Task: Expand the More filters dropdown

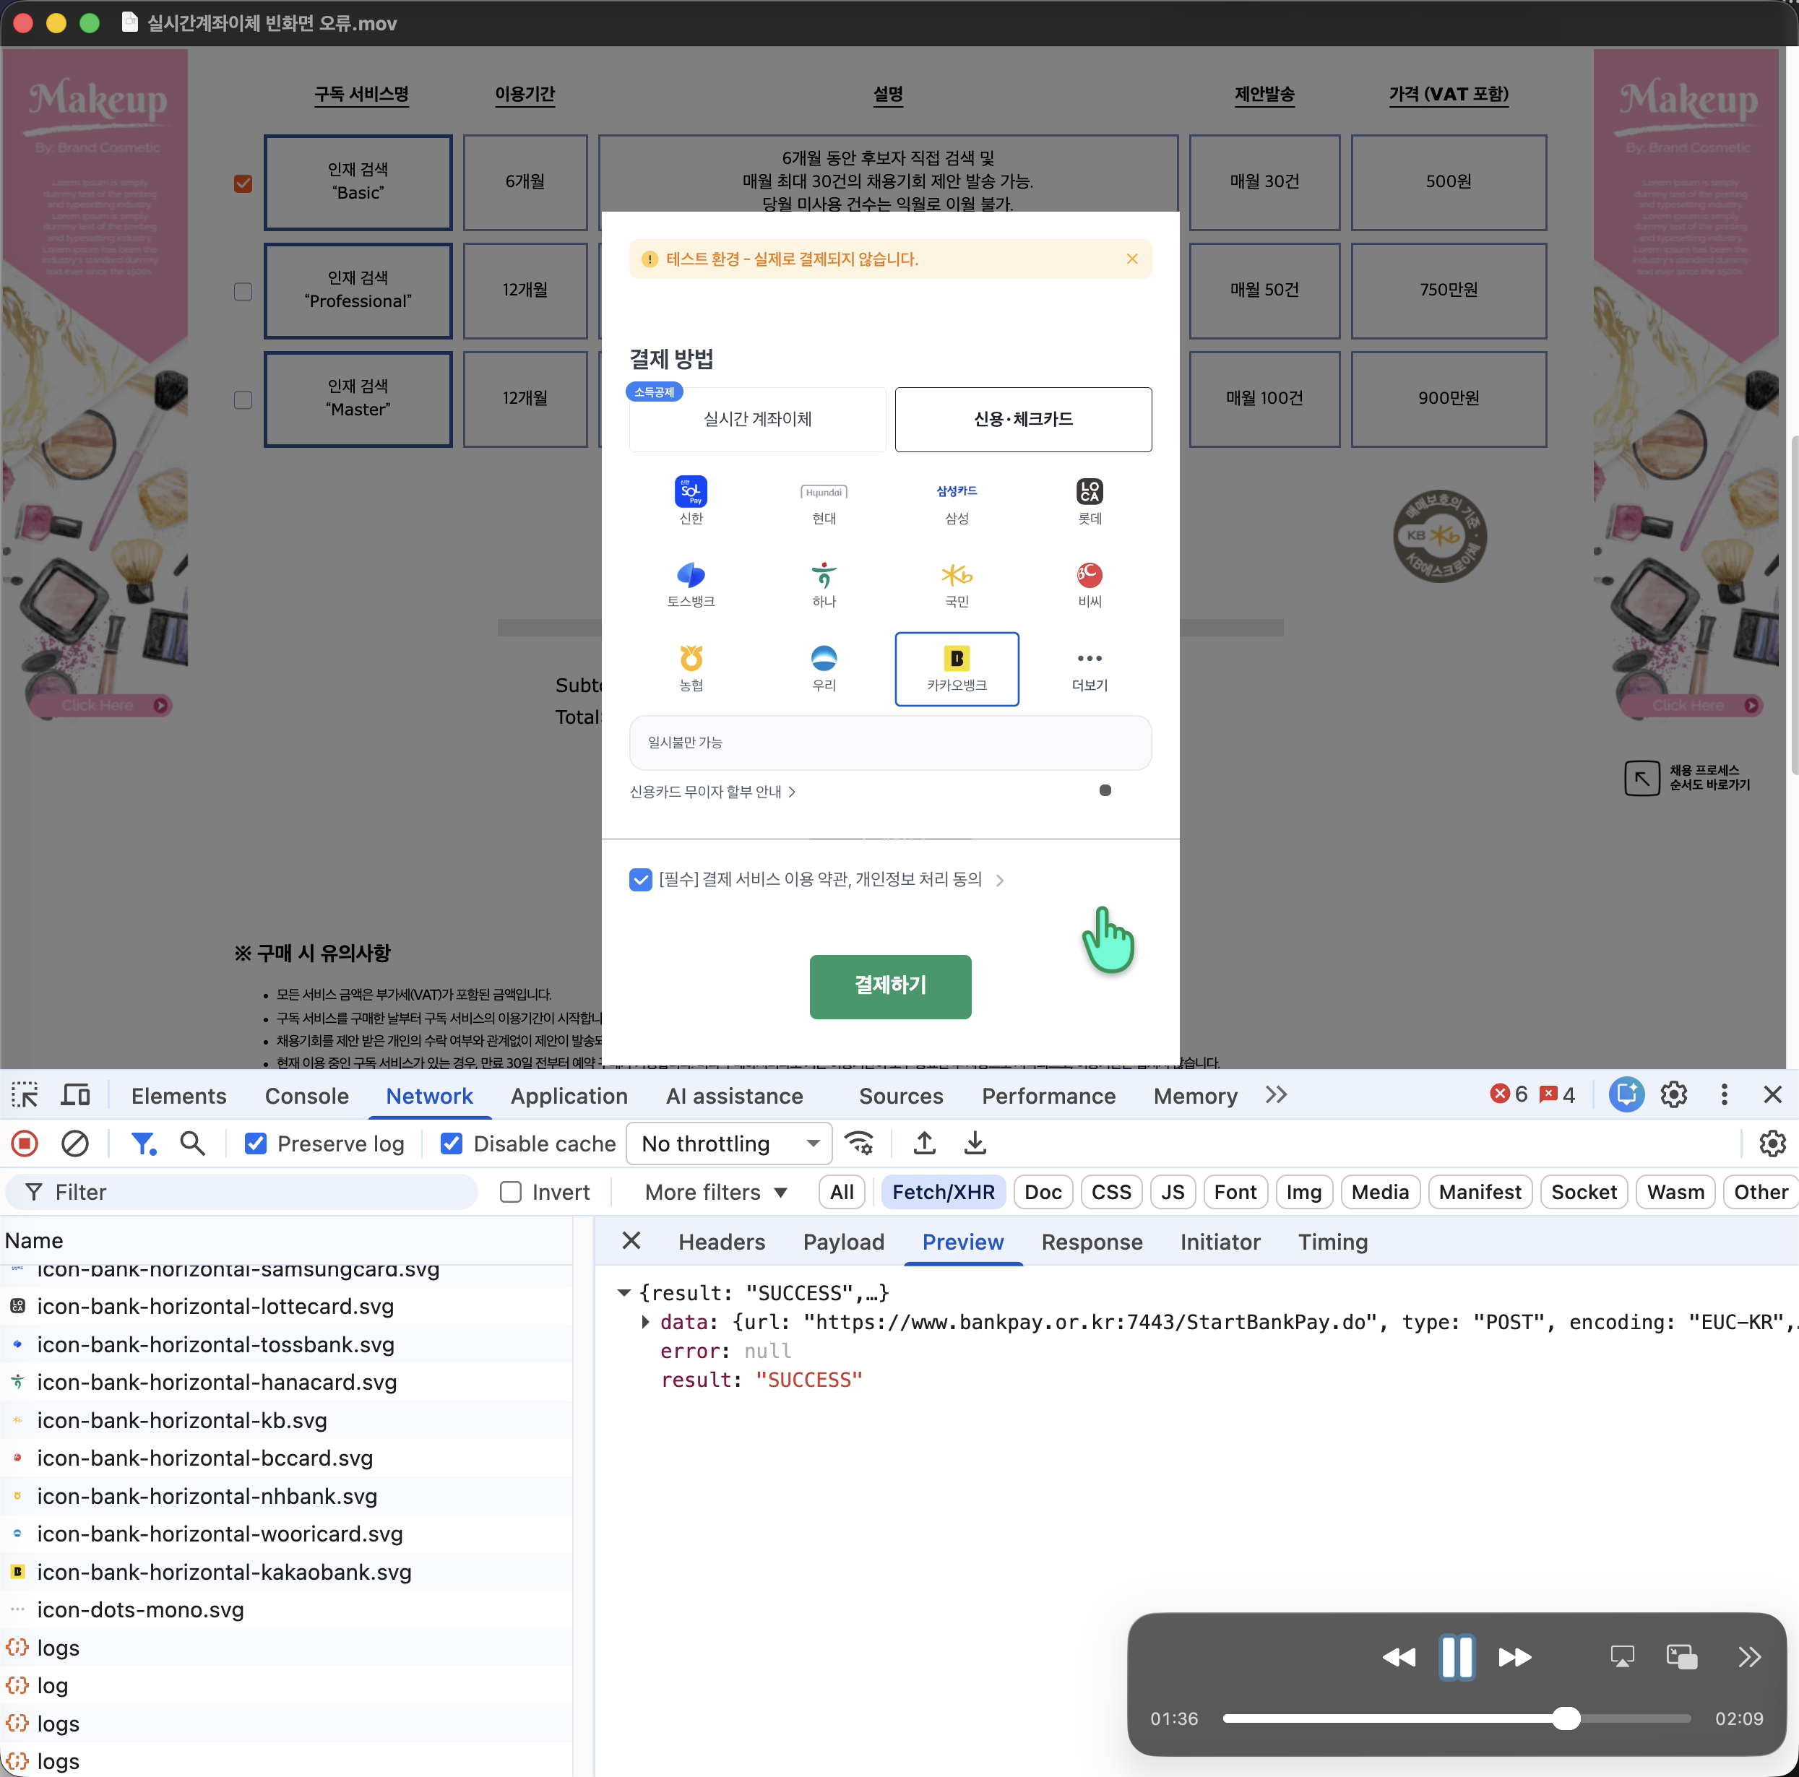Action: click(x=715, y=1193)
